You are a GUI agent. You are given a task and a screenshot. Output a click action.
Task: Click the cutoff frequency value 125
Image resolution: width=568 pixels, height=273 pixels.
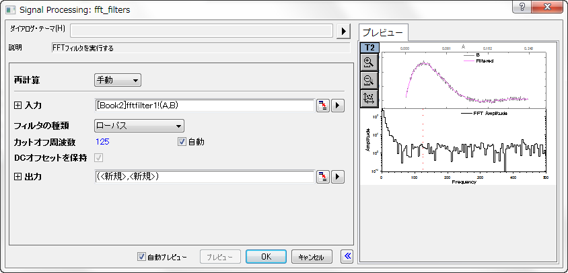[103, 142]
